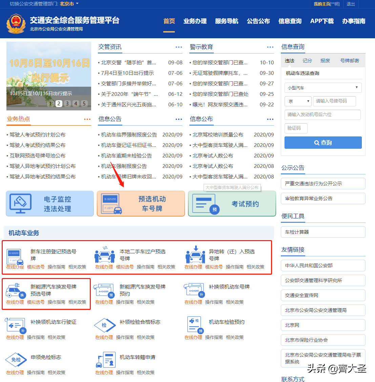Open the 小型汽车 vehicle type dropdown
This screenshot has height=382, width=375.
click(x=322, y=88)
